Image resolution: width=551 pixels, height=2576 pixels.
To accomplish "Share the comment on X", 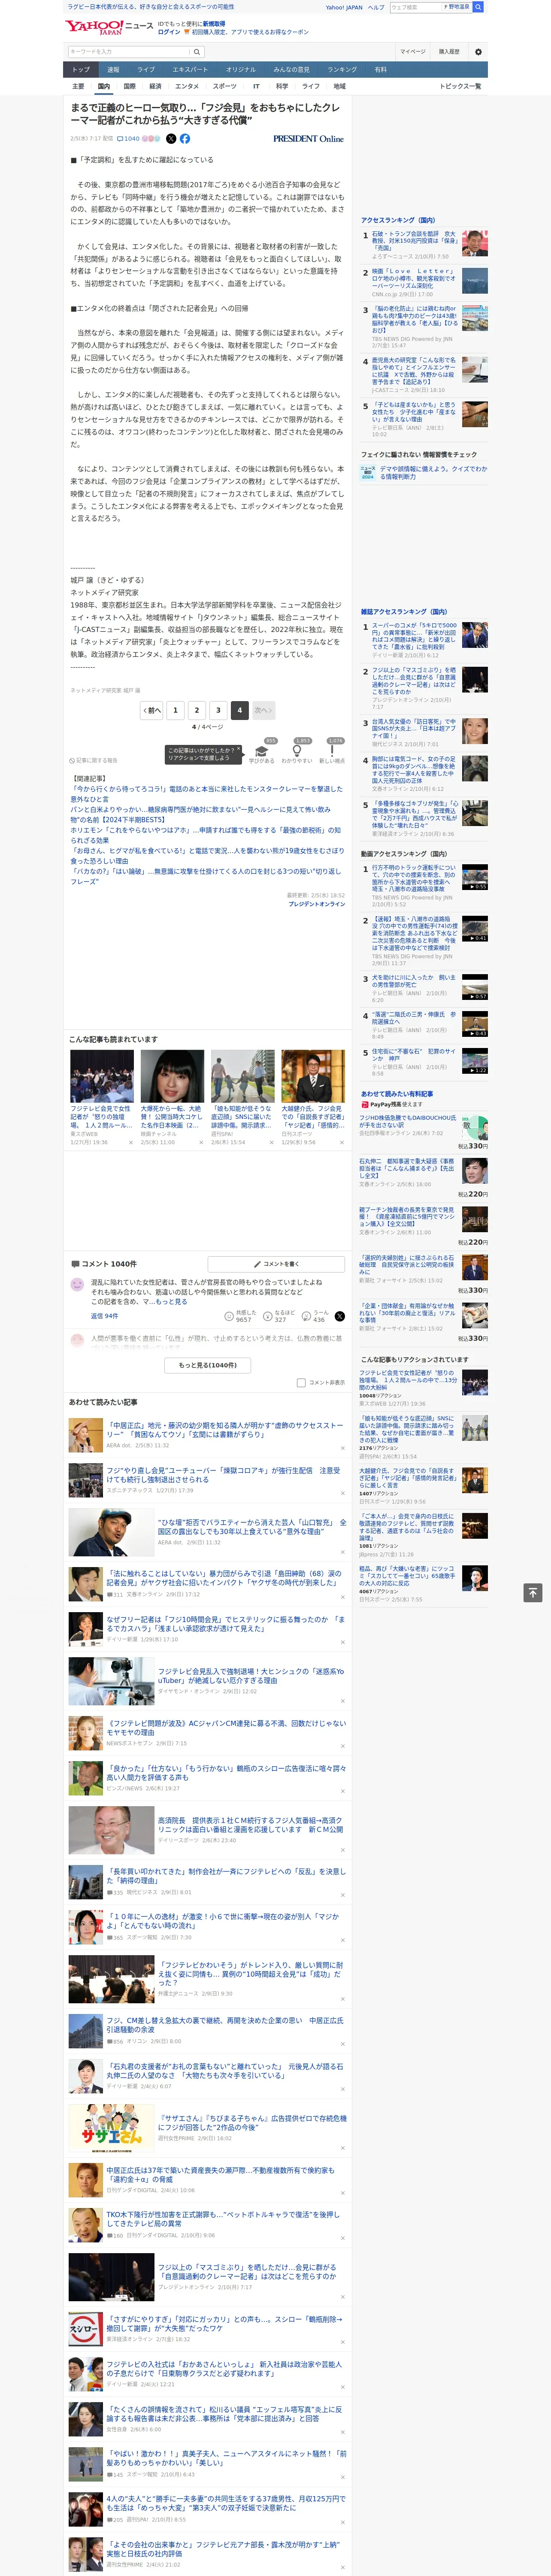I will coord(340,1316).
